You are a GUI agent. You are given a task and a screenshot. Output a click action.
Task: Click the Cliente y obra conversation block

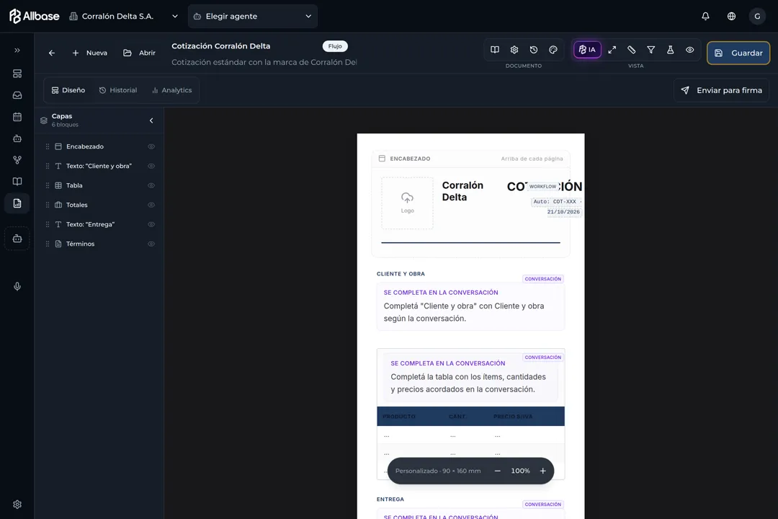[470, 306]
